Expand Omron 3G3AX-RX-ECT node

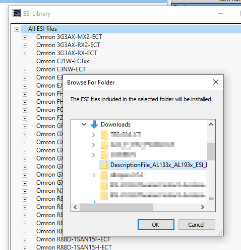pos(25,54)
